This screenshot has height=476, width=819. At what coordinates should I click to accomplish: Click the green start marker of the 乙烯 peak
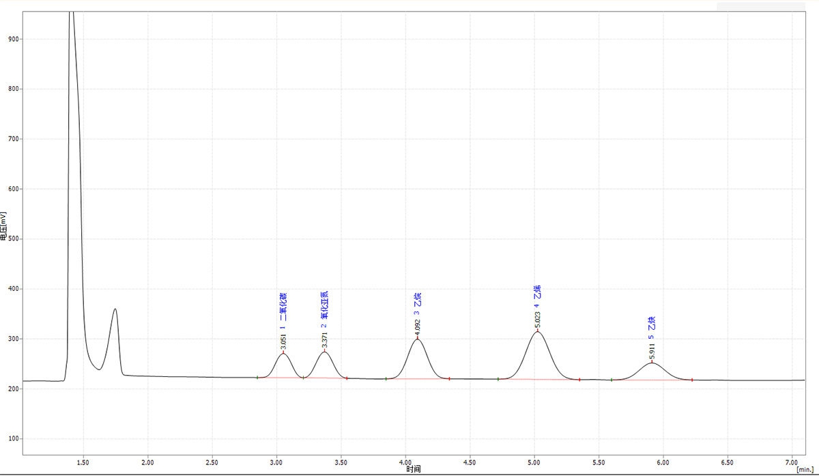[x=498, y=379]
